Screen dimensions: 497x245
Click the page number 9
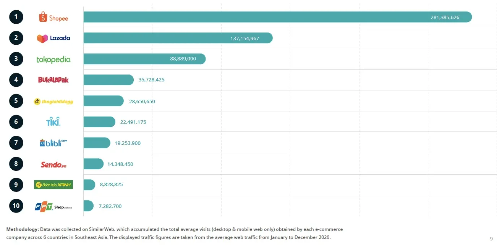click(x=491, y=238)
